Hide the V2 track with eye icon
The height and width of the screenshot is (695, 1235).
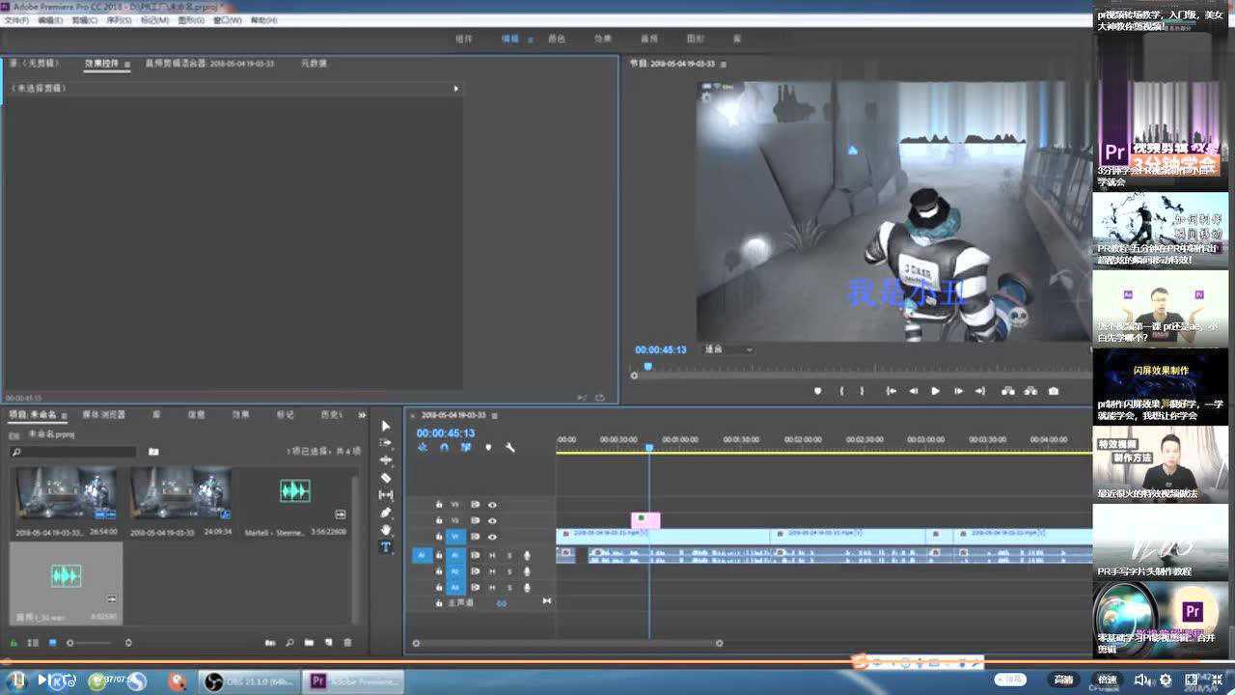pyautogui.click(x=492, y=520)
